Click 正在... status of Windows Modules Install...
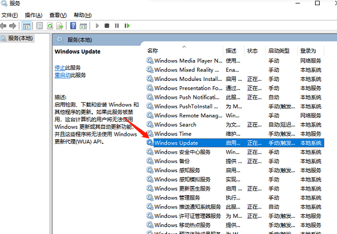The image size is (337, 234). [x=254, y=79]
